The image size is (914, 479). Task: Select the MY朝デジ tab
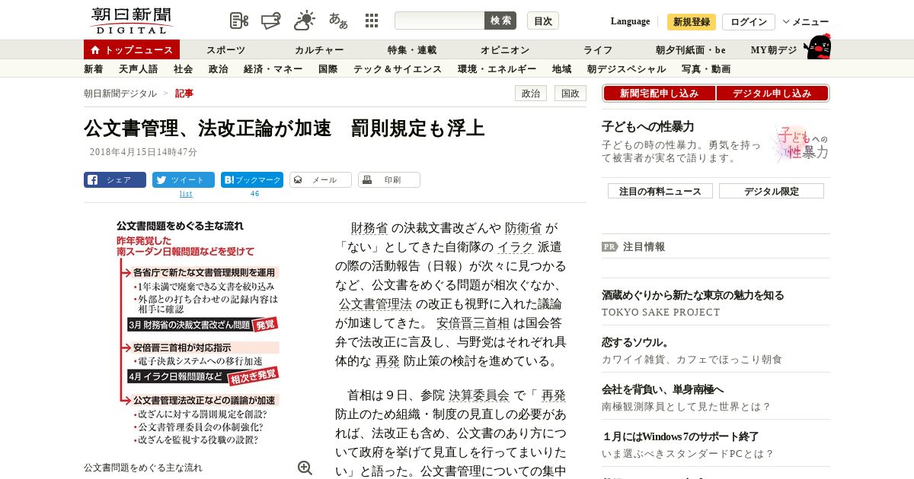[x=774, y=49]
